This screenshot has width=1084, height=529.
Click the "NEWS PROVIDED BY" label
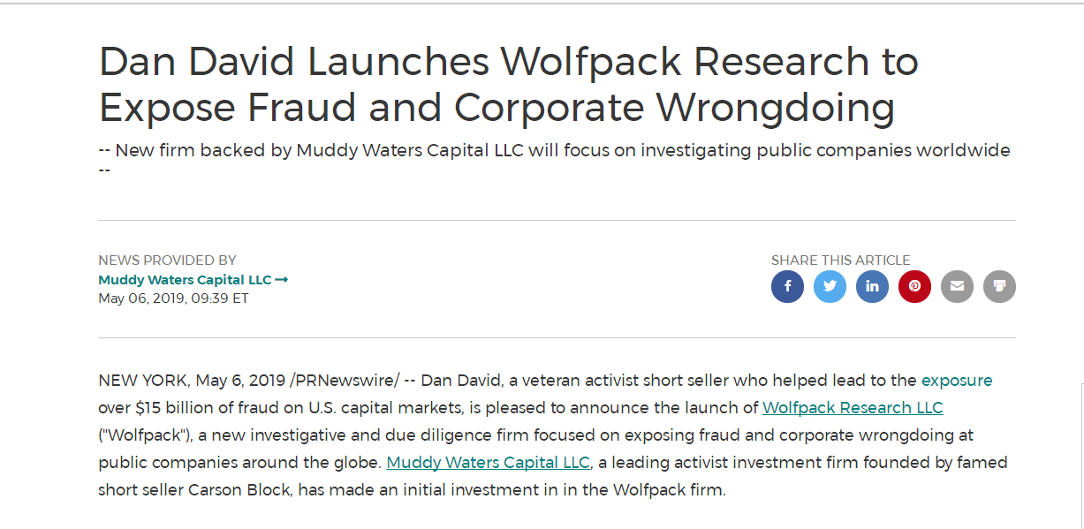[x=167, y=261]
